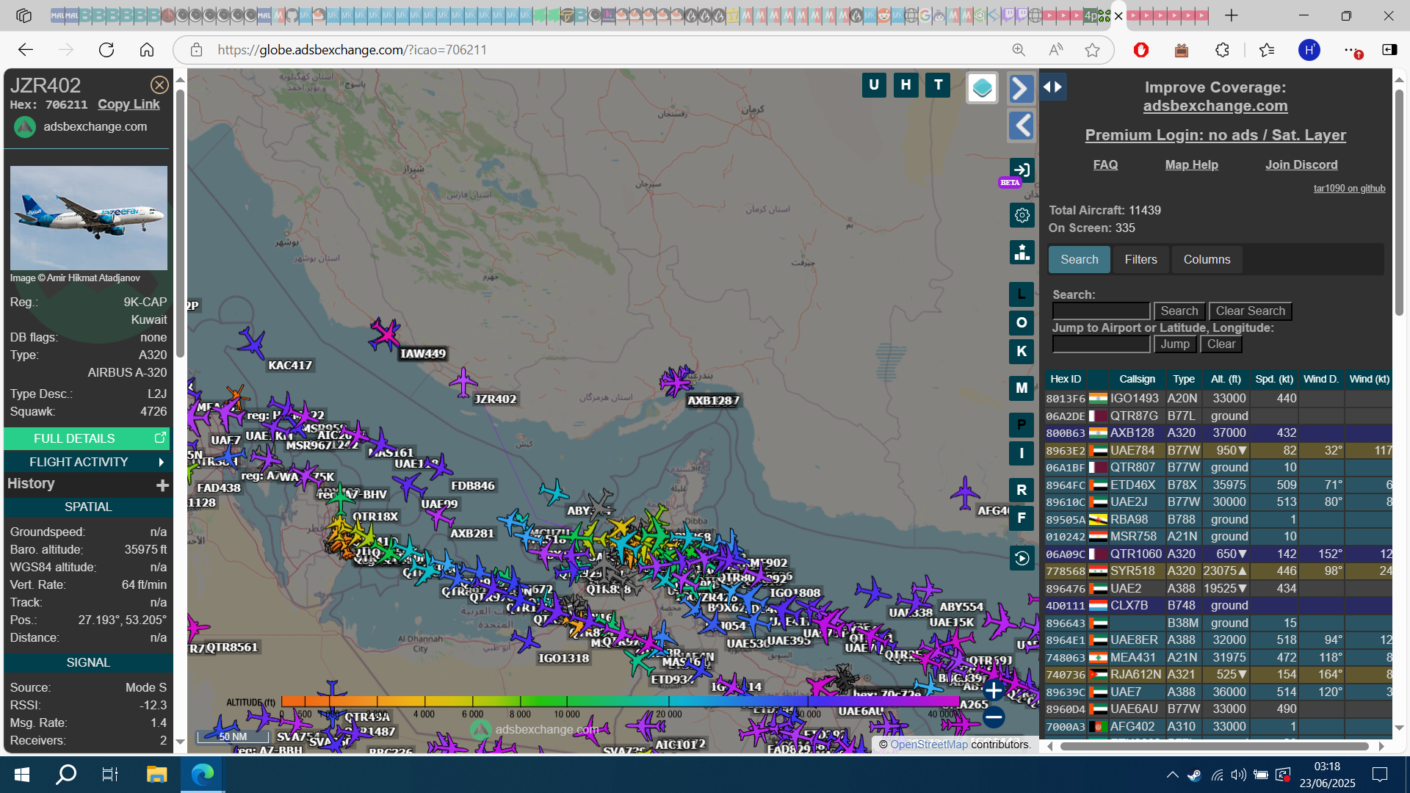Open a new browser tab
This screenshot has width=1410, height=793.
(1232, 15)
